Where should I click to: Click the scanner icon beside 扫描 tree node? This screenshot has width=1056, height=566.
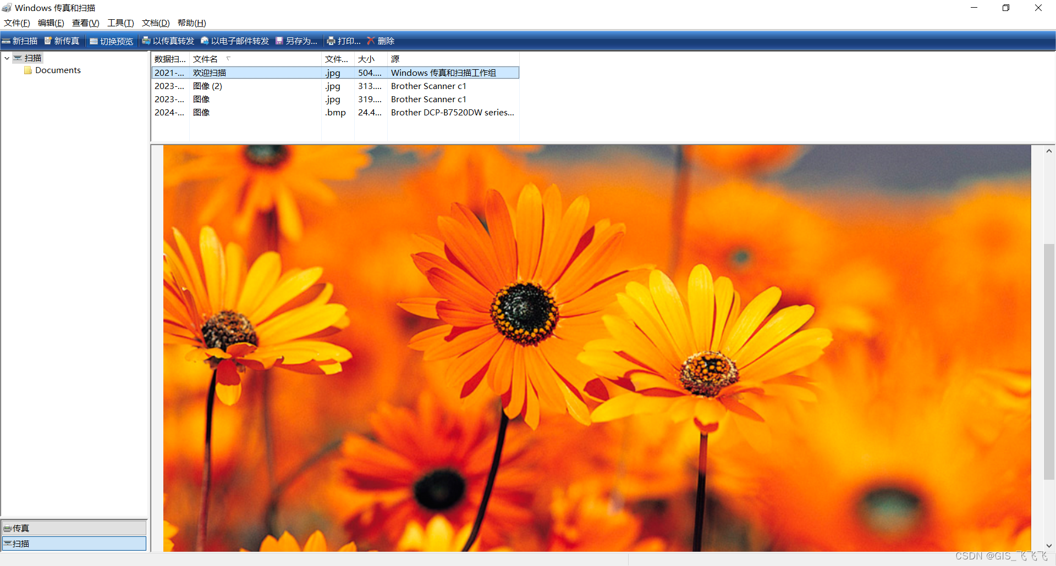click(18, 58)
